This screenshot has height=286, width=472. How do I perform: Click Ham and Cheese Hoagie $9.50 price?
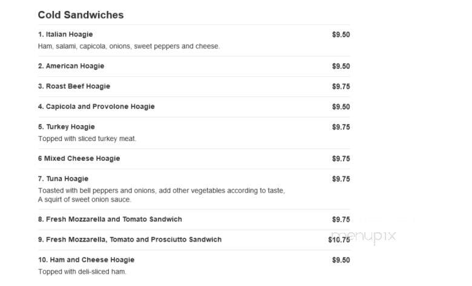tap(341, 260)
